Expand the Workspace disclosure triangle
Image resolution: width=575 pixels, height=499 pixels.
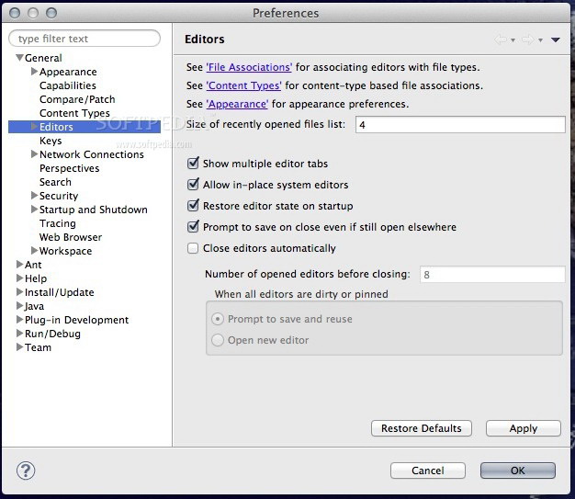coord(34,251)
